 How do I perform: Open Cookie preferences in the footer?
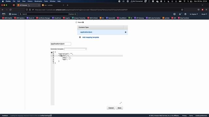201,116
